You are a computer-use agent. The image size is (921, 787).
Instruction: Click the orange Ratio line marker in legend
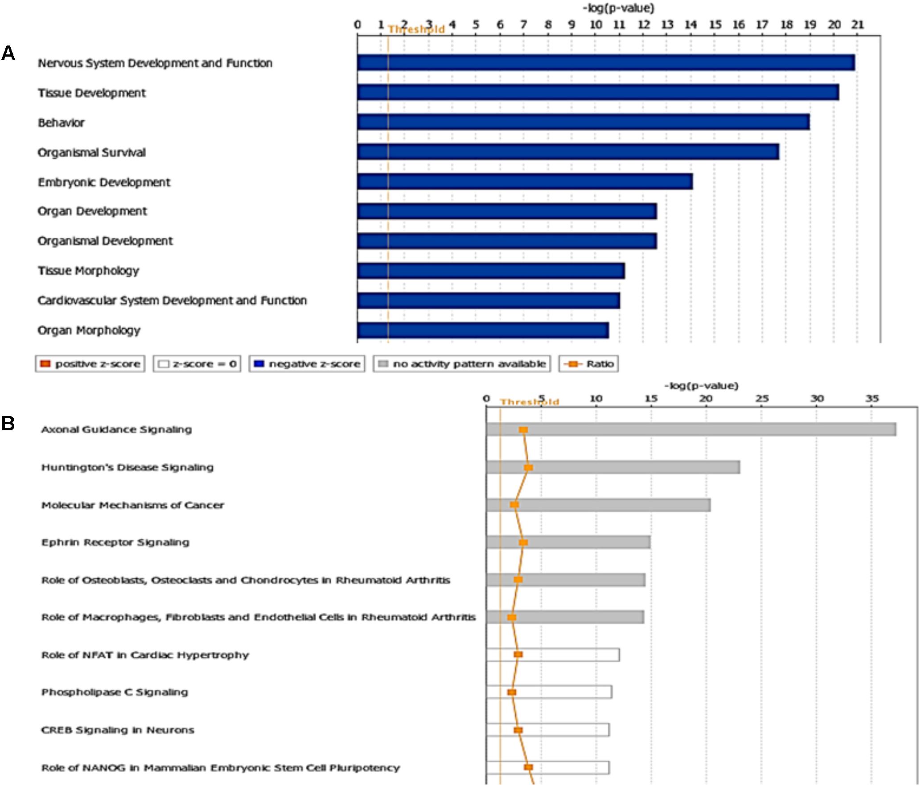(x=573, y=364)
